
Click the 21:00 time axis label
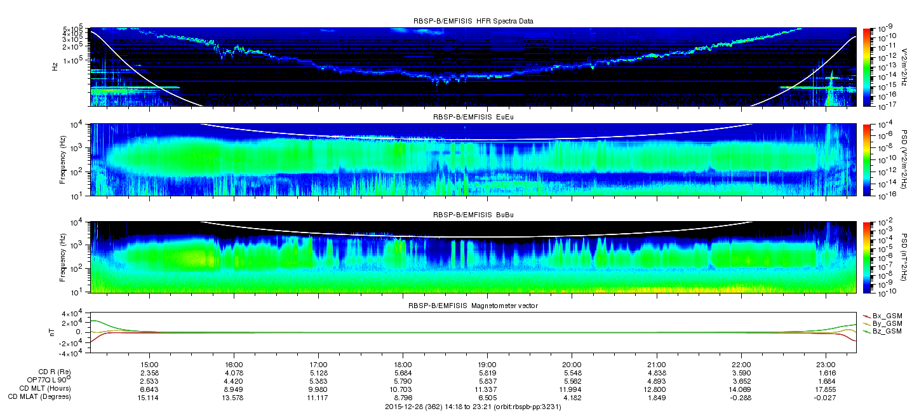656,365
